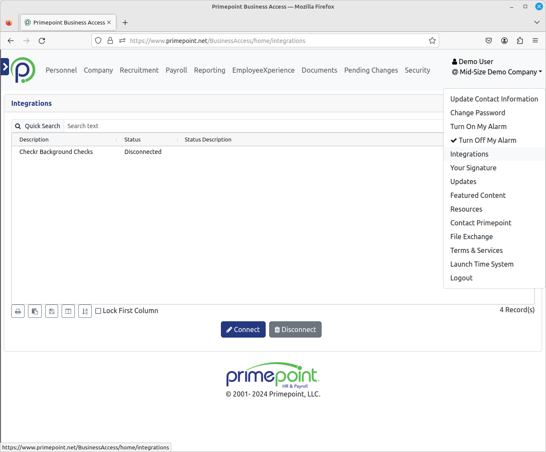
Task: Click the Disconnect button
Action: (295, 329)
